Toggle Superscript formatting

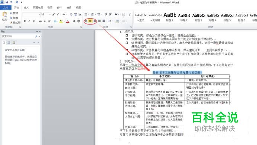click(x=49, y=21)
